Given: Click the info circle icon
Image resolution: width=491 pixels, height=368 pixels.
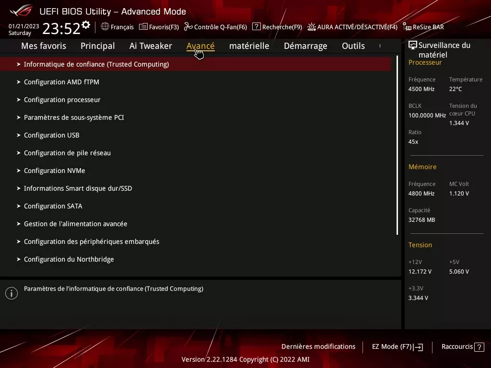Looking at the screenshot, I should (11, 293).
